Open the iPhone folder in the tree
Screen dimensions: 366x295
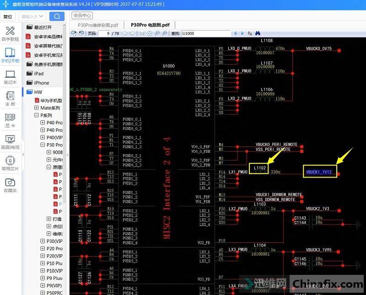pyautogui.click(x=41, y=83)
